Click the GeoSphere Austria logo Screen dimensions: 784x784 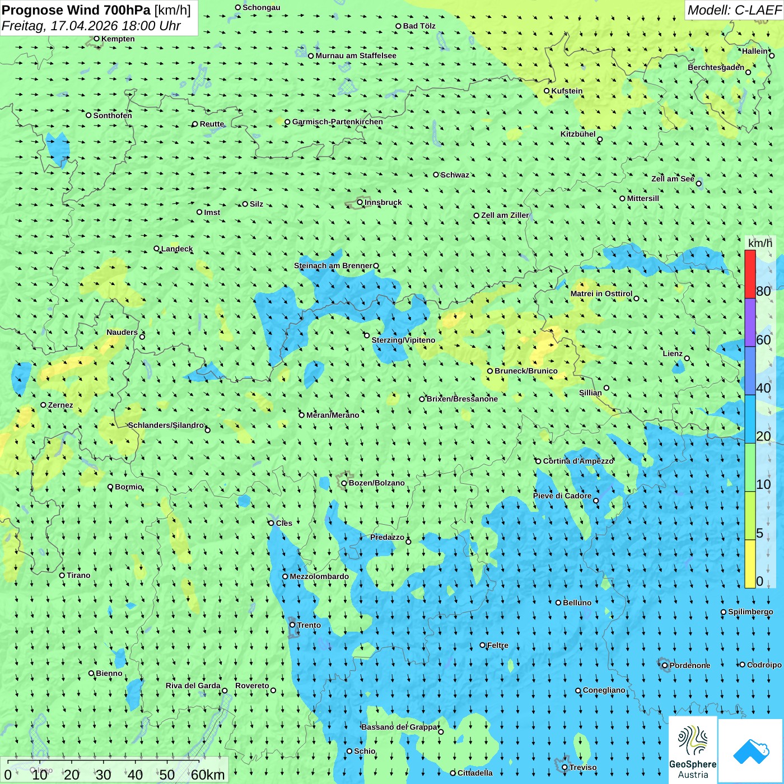pyautogui.click(x=693, y=750)
